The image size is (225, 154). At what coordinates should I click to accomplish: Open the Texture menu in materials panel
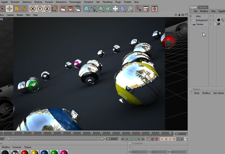(28, 147)
